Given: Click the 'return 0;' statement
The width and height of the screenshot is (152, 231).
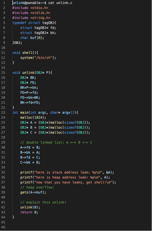Looking at the screenshot, I should pos(29,212).
